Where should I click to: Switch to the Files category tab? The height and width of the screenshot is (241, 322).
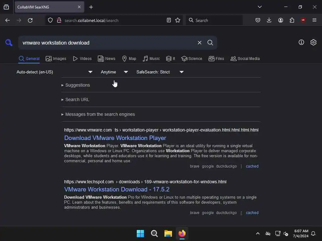coord(216,59)
